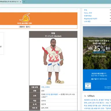This screenshot has height=111, width=111.
Task: Open the 민생지원금 trending link
Action: pyautogui.click(x=88, y=16)
